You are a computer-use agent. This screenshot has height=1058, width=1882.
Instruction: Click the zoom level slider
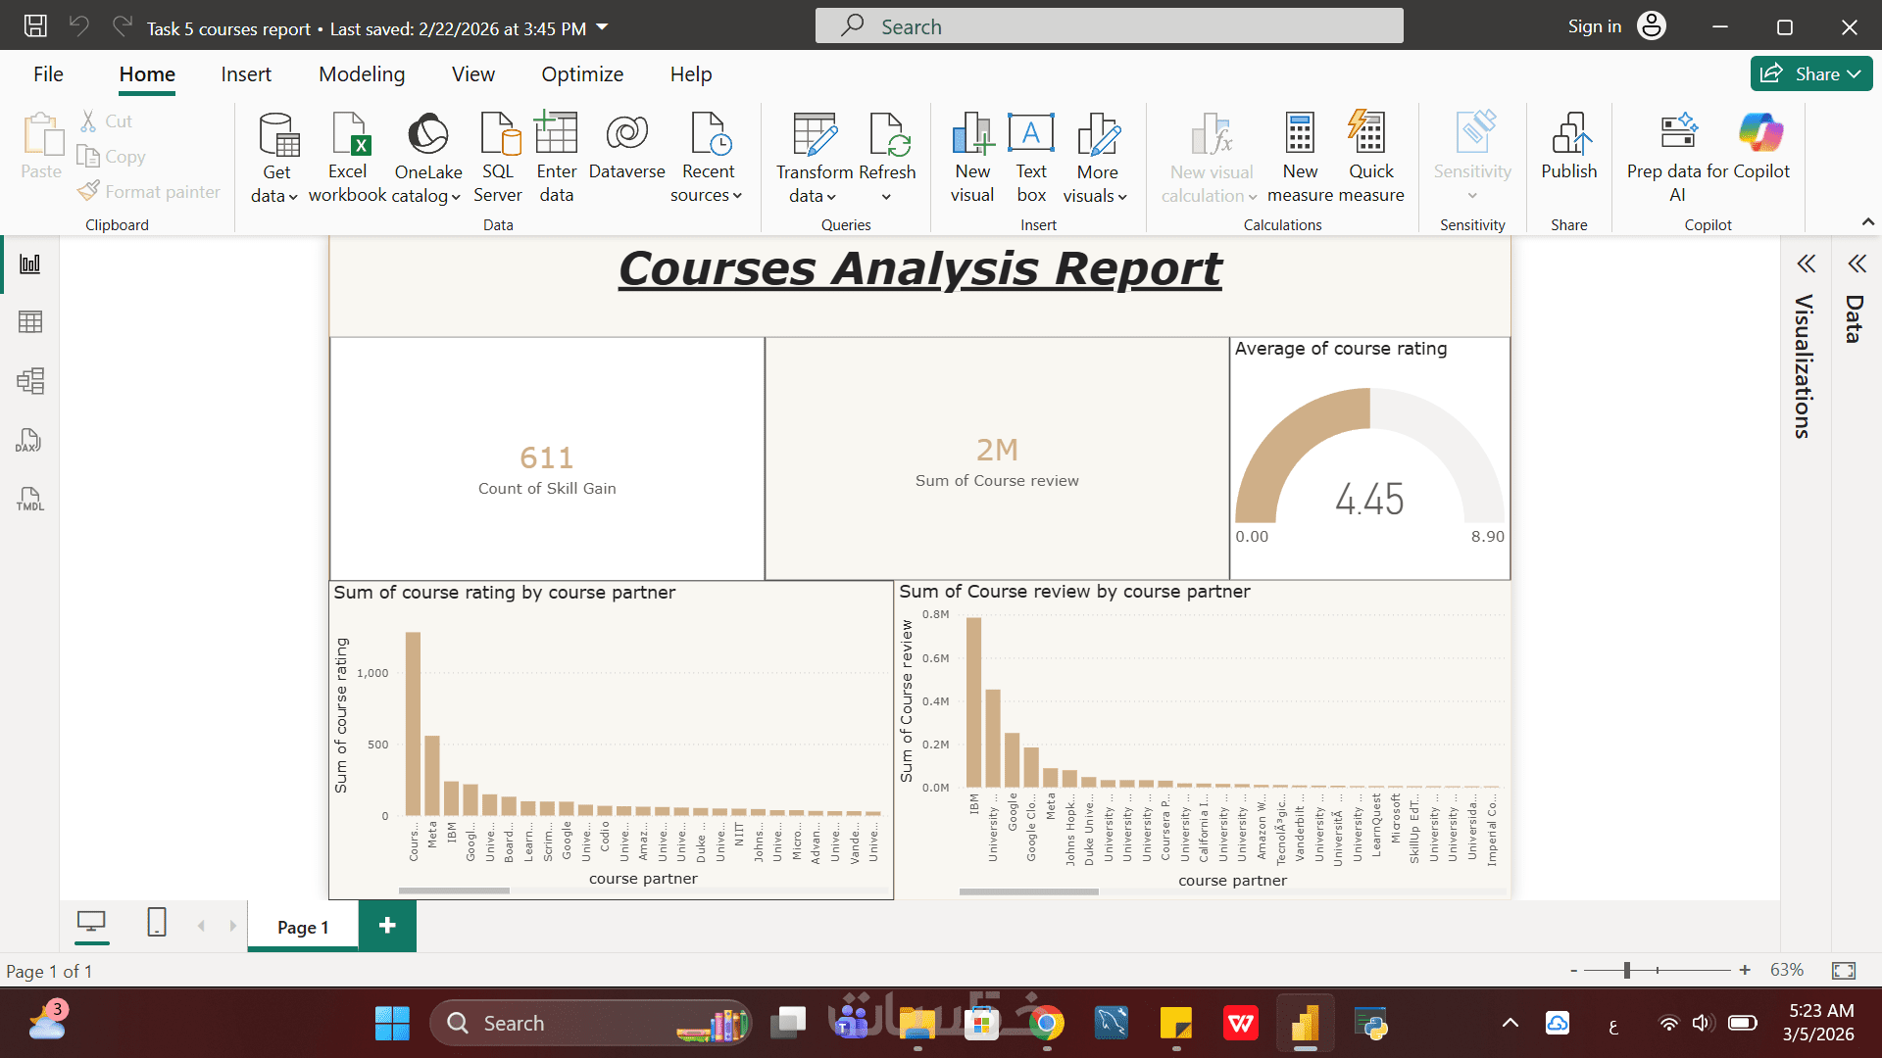[x=1626, y=970]
